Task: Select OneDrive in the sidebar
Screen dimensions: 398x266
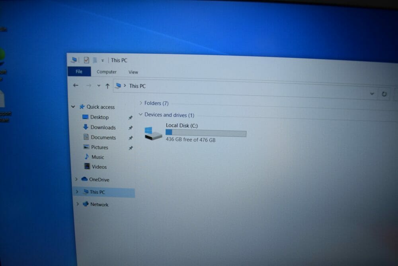Action: click(x=99, y=180)
